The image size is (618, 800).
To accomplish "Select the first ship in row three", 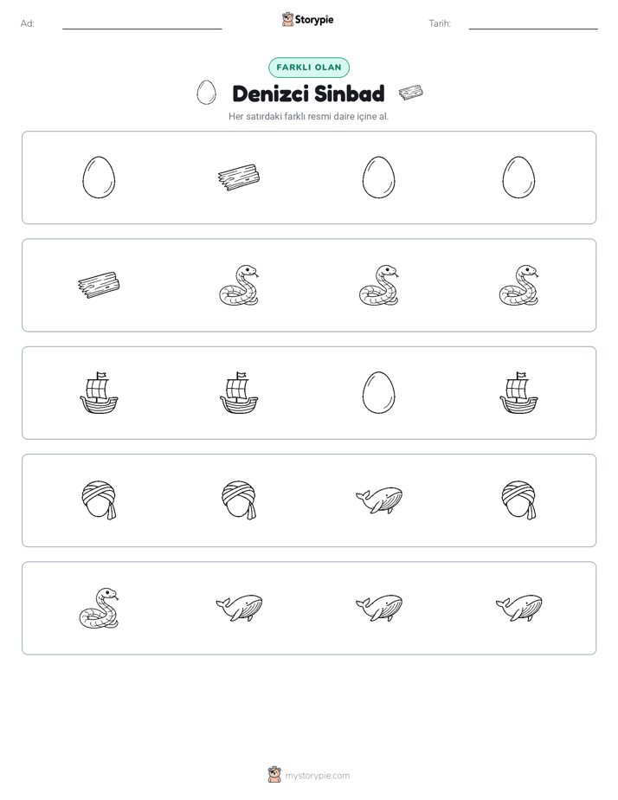I will pos(99,392).
